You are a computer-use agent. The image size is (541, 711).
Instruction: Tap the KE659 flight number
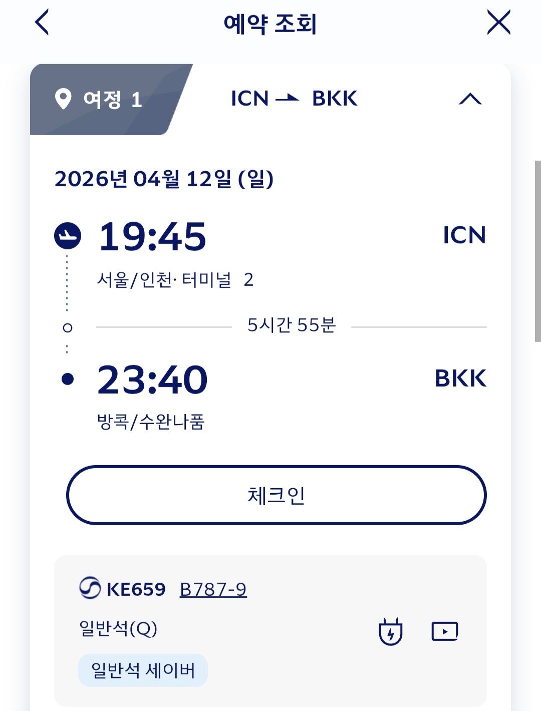point(136,589)
